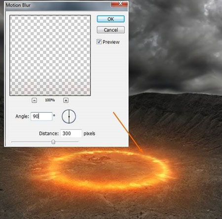Click the Distance slider handle
The width and height of the screenshot is (222, 219).
[x=53, y=142]
